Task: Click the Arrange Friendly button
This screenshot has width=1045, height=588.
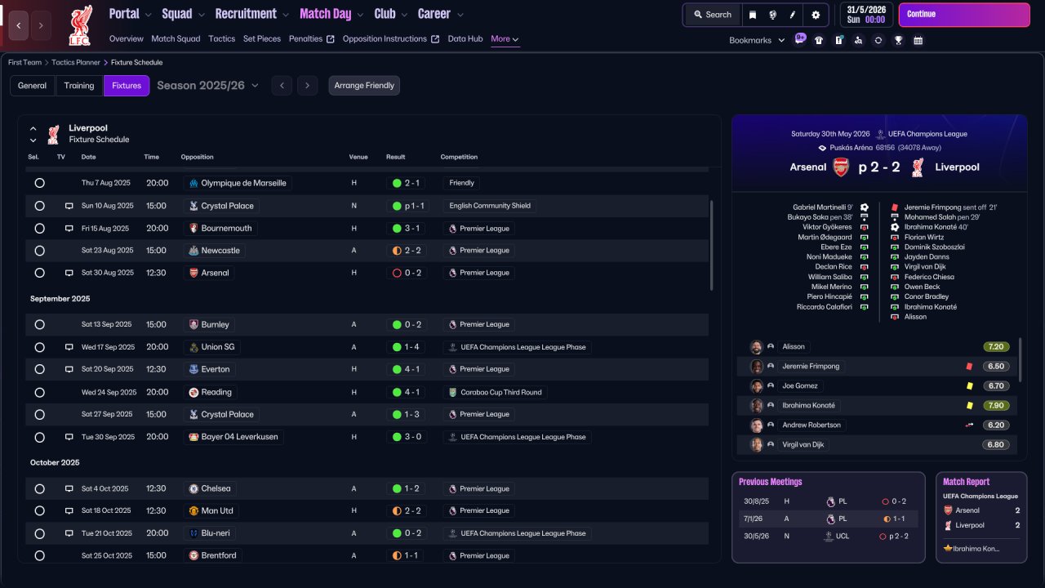Action: pos(364,86)
